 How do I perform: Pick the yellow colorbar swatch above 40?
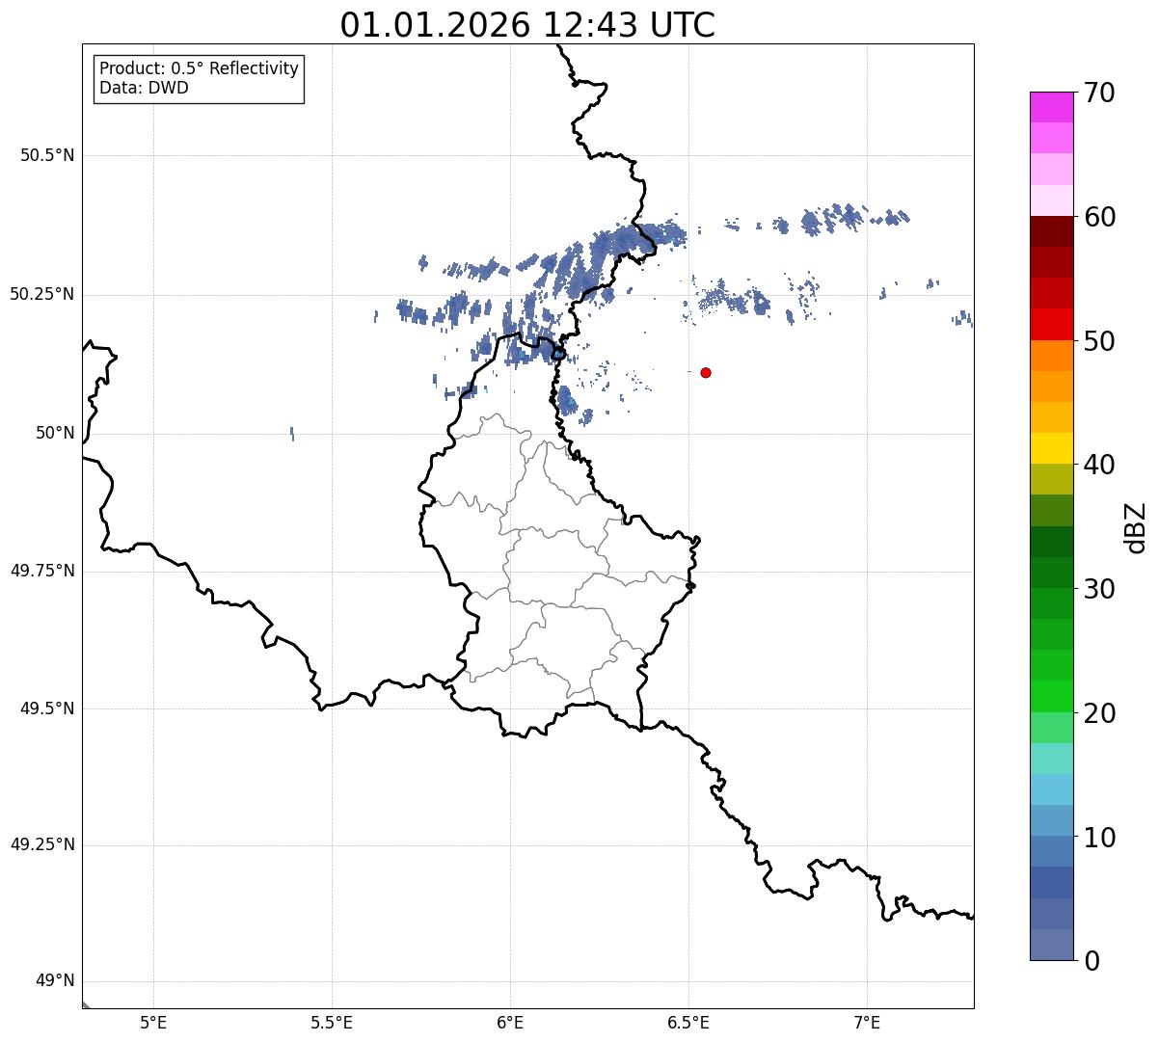[1051, 449]
